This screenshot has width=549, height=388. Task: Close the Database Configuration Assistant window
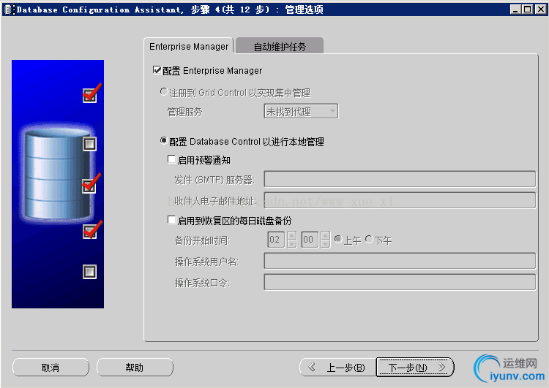[x=540, y=9]
